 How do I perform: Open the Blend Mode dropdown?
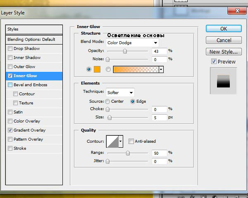pos(132,43)
